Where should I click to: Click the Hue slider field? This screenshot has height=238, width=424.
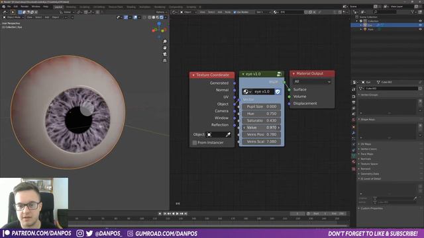[x=261, y=114]
